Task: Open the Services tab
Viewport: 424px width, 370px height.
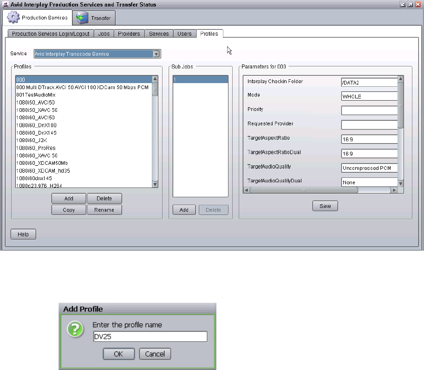Action: [x=159, y=33]
